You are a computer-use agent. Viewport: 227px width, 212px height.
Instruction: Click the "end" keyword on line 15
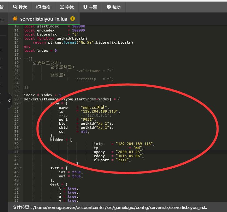click(x=27, y=46)
